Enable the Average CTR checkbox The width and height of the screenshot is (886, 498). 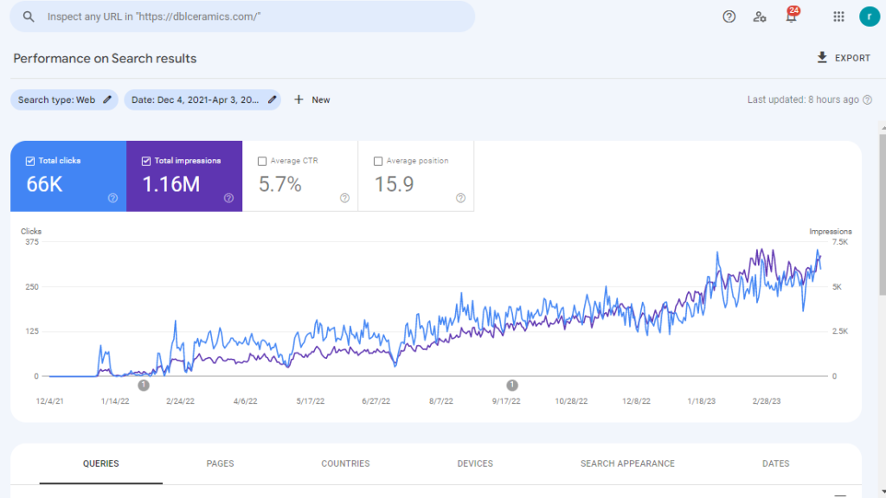262,161
